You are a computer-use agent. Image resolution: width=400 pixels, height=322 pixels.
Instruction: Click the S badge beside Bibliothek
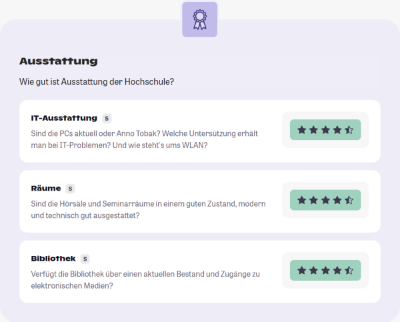(85, 259)
